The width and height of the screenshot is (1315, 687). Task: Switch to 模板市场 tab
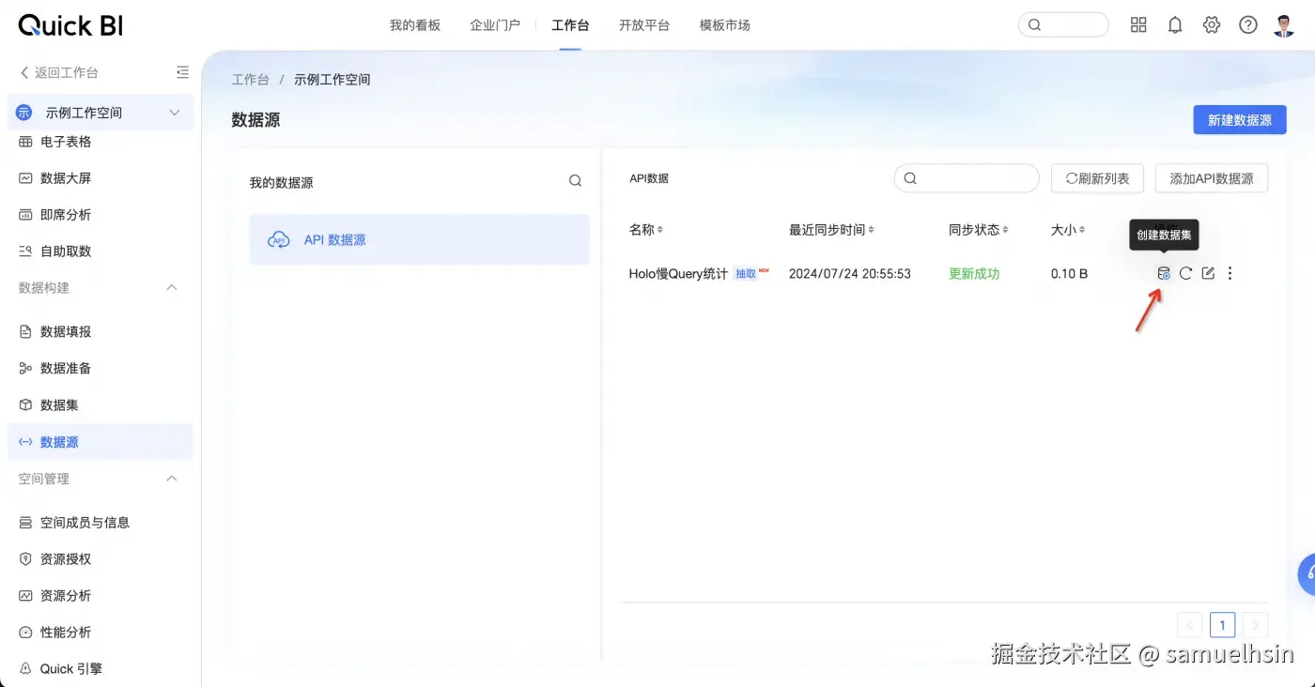(x=725, y=25)
